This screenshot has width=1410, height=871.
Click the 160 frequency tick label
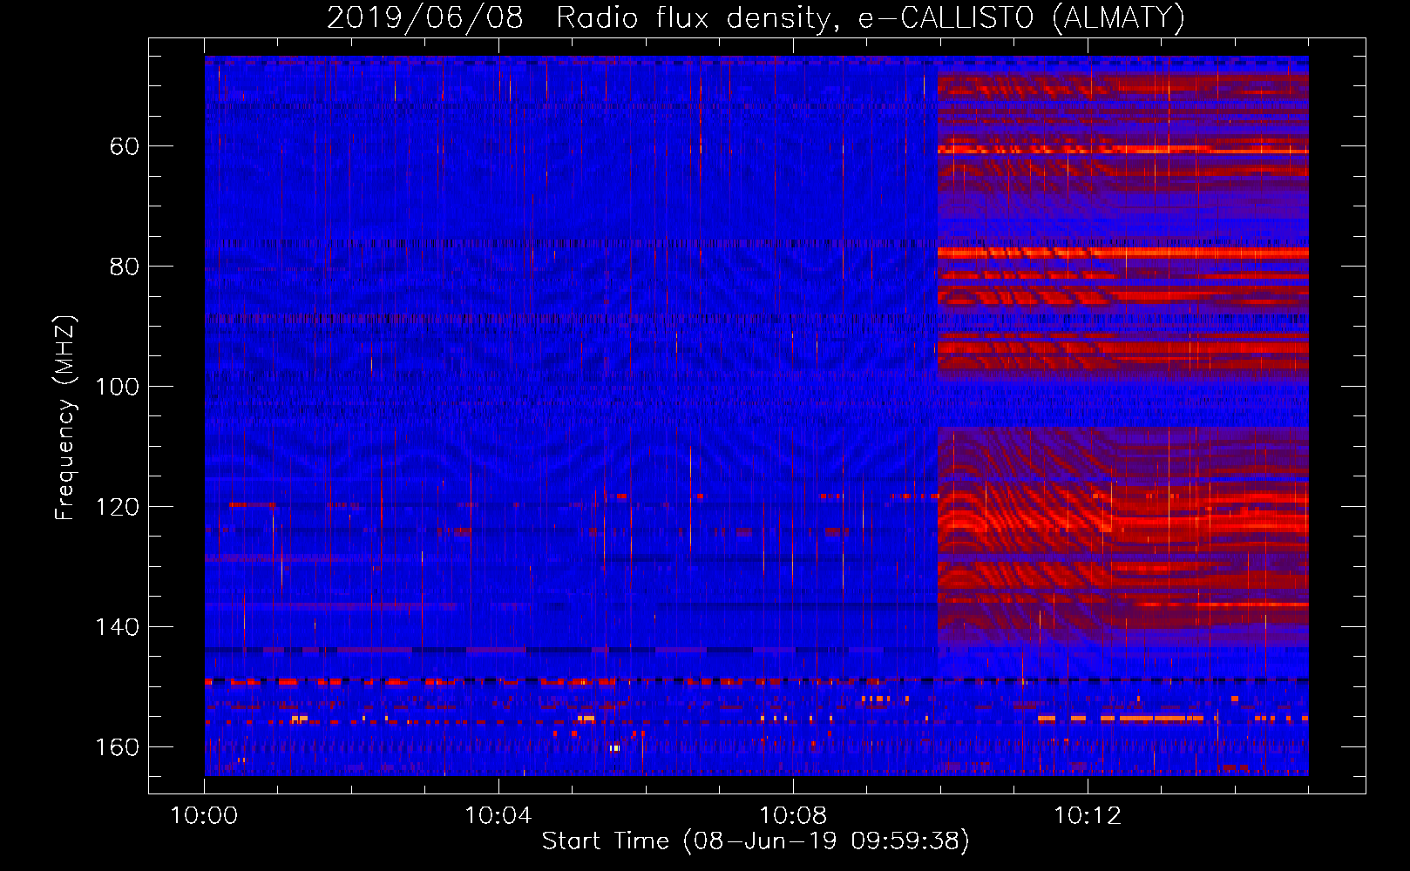pyautogui.click(x=117, y=747)
